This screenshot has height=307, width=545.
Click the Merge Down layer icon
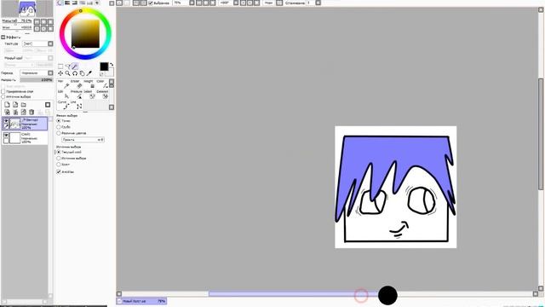point(15,112)
